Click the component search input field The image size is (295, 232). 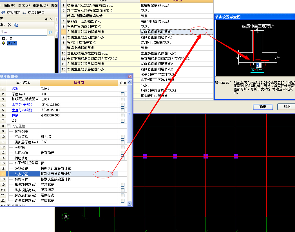click(23, 32)
